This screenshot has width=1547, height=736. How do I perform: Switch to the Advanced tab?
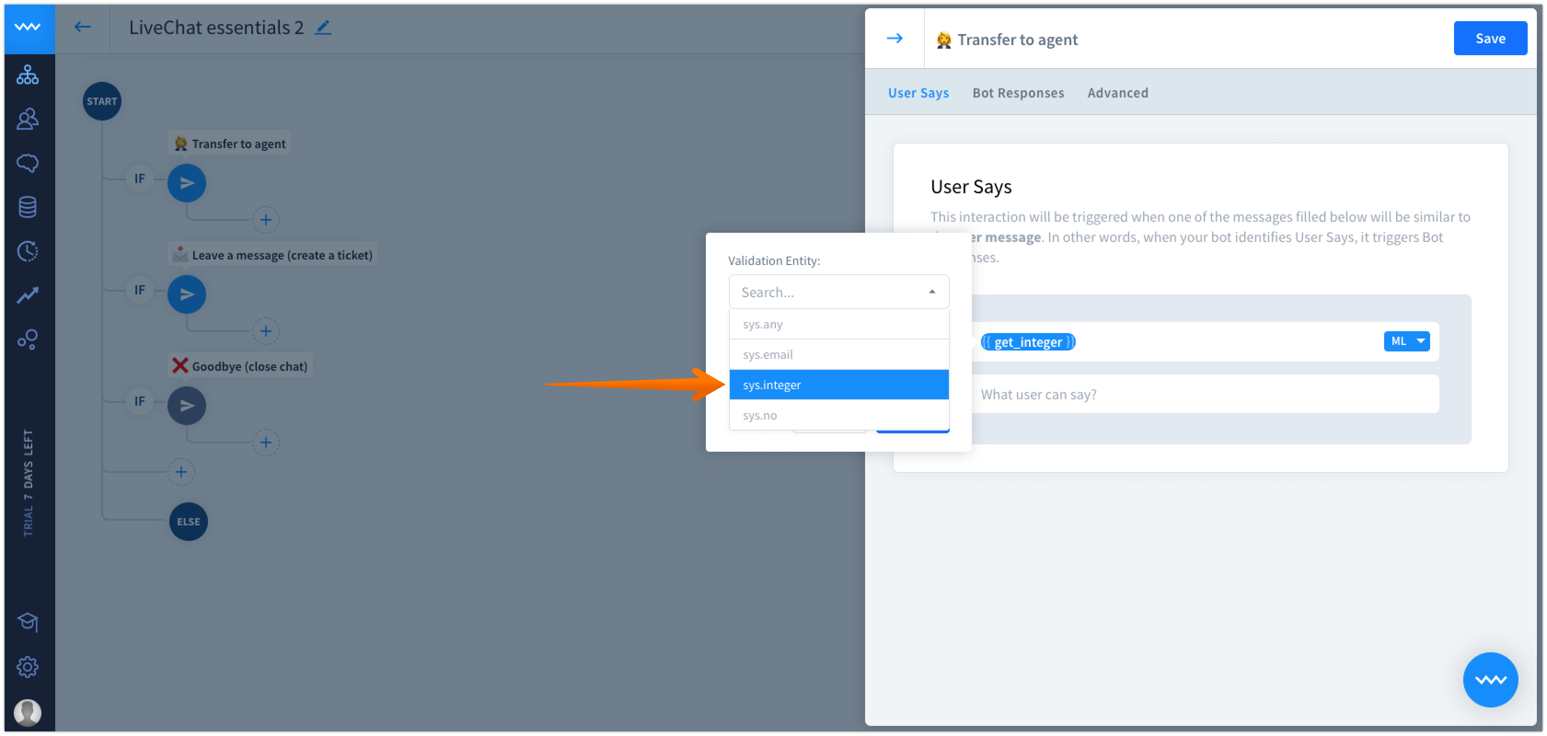click(1117, 93)
